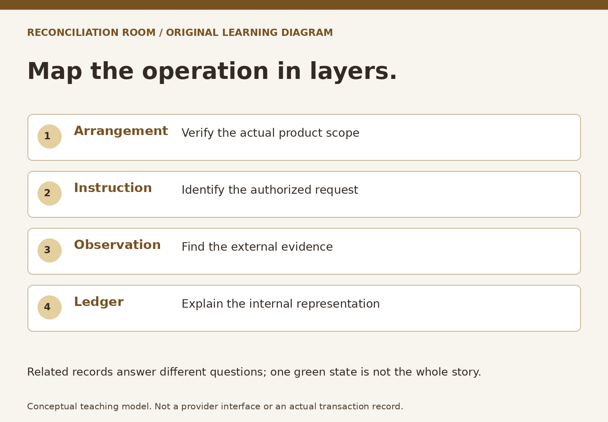Click 'Identify the authorized request' text
Image resolution: width=608 pixels, height=422 pixels.
[x=270, y=190]
